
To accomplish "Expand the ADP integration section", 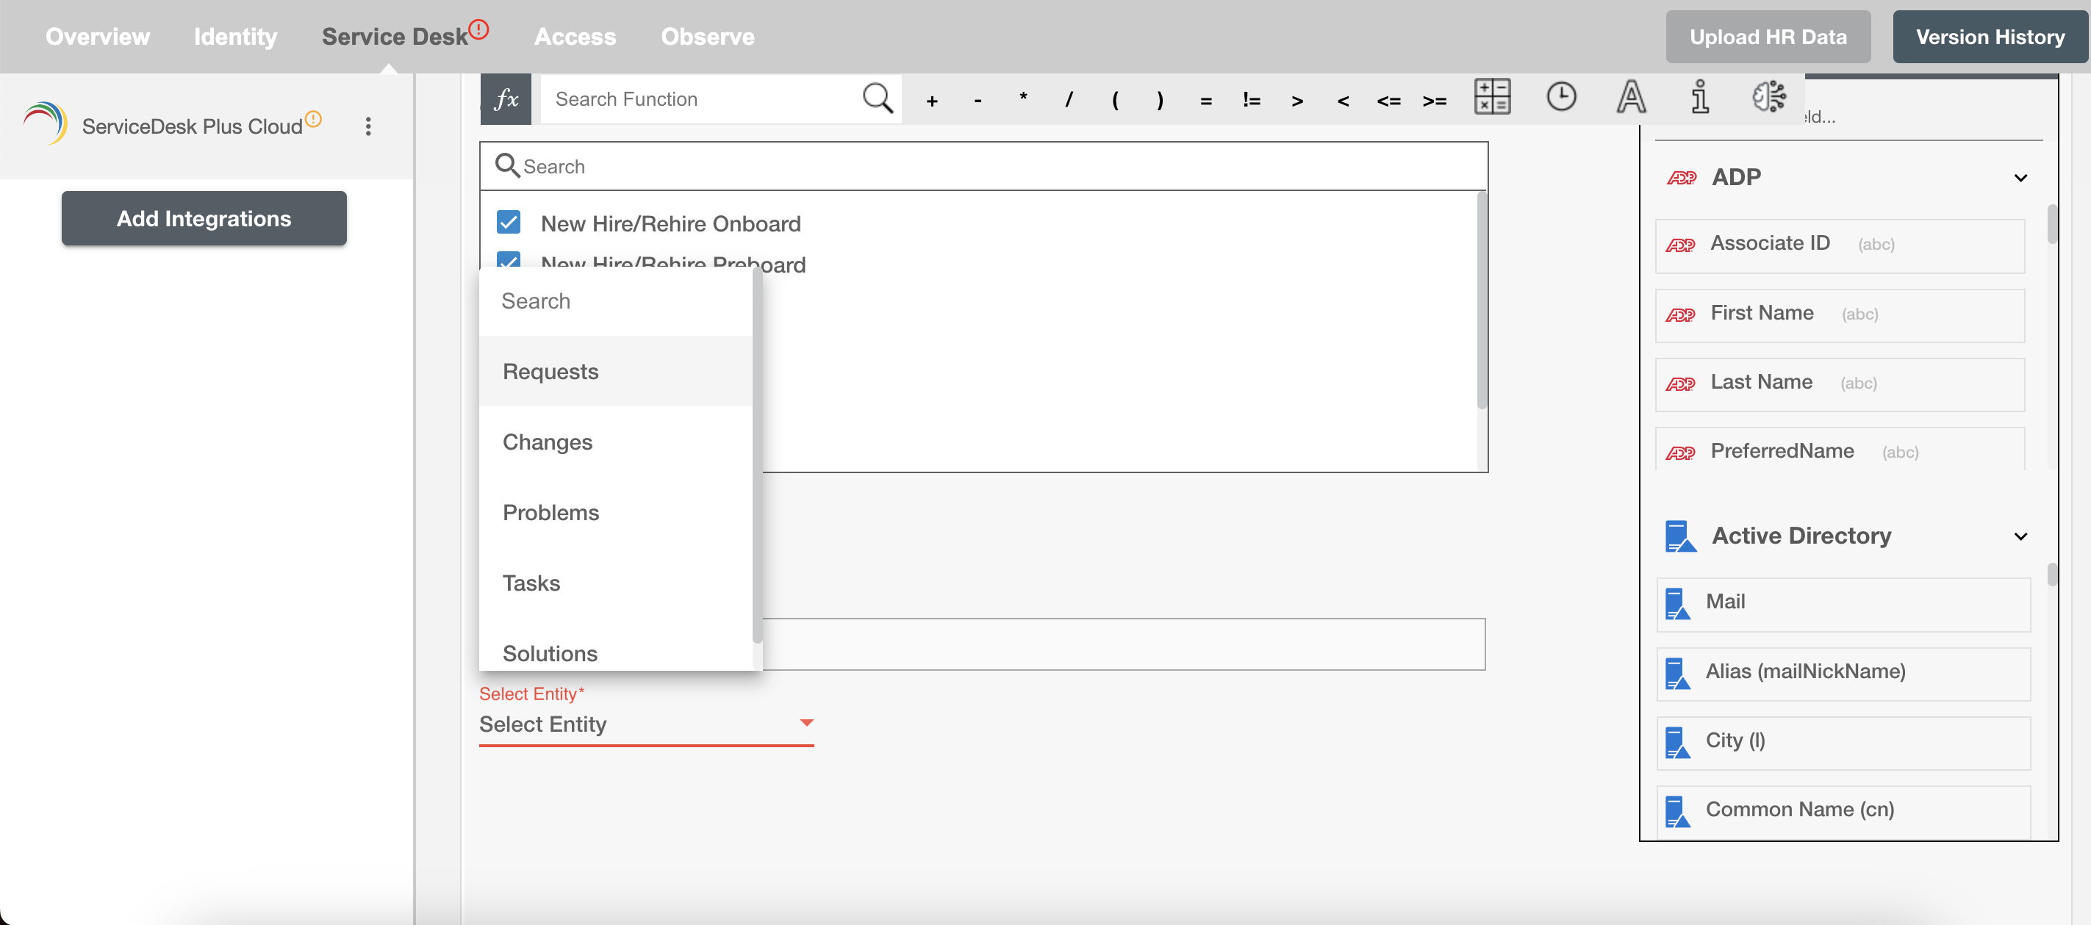I will (x=2022, y=175).
